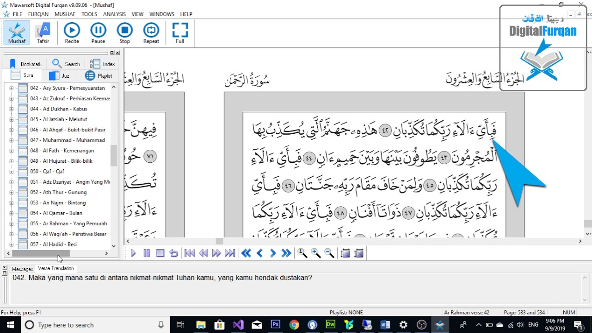Click the small repeat loop icon in bottom toolbar
The width and height of the screenshot is (592, 333).
point(173,253)
